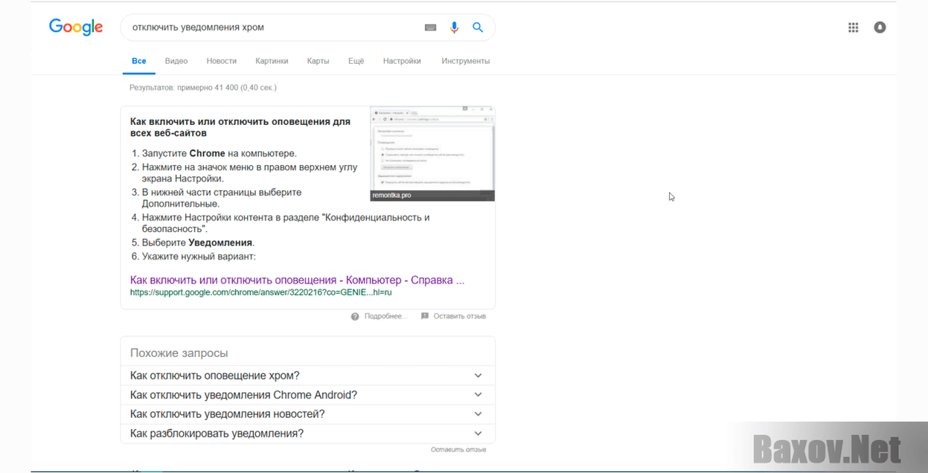This screenshot has height=473, width=928.
Task: Expand "Как отключить оповещение хром?" question
Action: coord(478,376)
